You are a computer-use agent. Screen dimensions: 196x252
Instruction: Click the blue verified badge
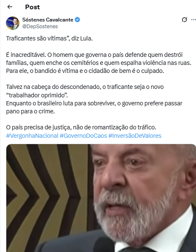point(77,20)
